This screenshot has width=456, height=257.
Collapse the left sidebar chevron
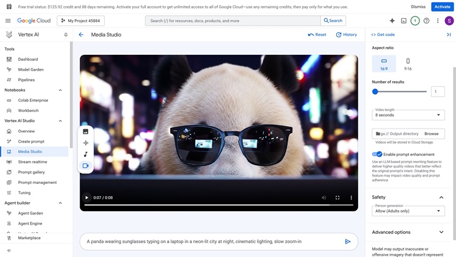pyautogui.click(x=9, y=250)
